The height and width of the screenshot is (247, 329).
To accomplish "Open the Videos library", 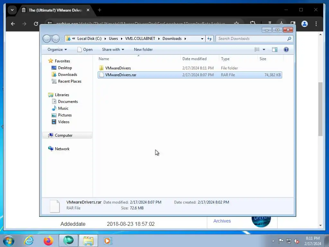I will pyautogui.click(x=64, y=122).
